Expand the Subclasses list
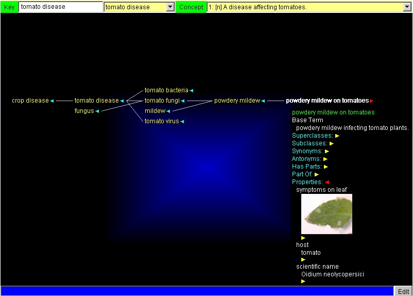 (x=332, y=143)
